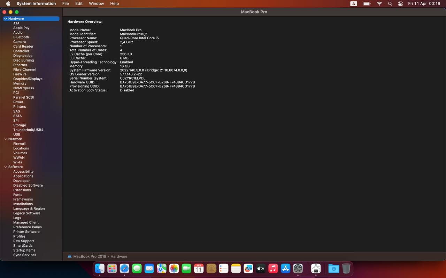Click the battery status icon
The height and width of the screenshot is (278, 446).
pos(367,3)
